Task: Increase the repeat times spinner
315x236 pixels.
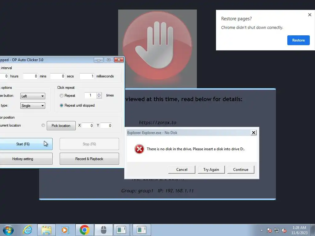Action: coord(99,94)
